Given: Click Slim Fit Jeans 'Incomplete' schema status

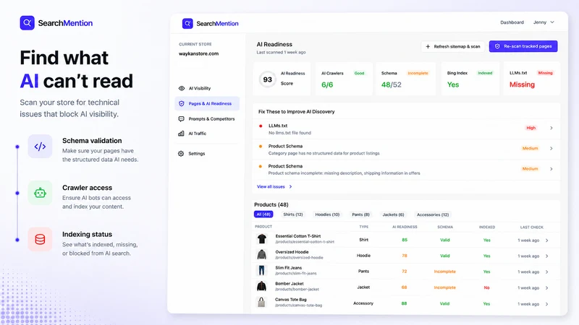Looking at the screenshot, I should [x=444, y=272].
